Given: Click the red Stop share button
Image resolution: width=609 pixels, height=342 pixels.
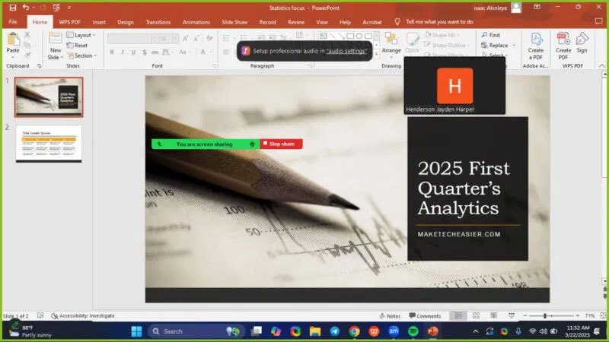Looking at the screenshot, I should point(281,144).
